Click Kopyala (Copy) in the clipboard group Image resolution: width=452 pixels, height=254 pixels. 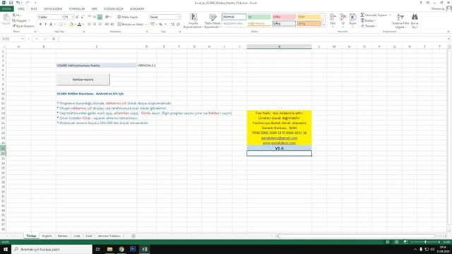tap(20, 20)
